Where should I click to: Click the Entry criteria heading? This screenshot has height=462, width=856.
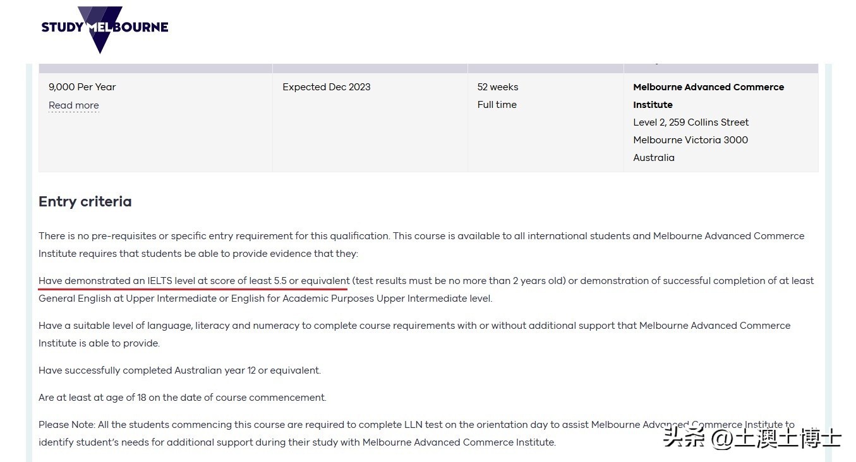[x=85, y=202]
